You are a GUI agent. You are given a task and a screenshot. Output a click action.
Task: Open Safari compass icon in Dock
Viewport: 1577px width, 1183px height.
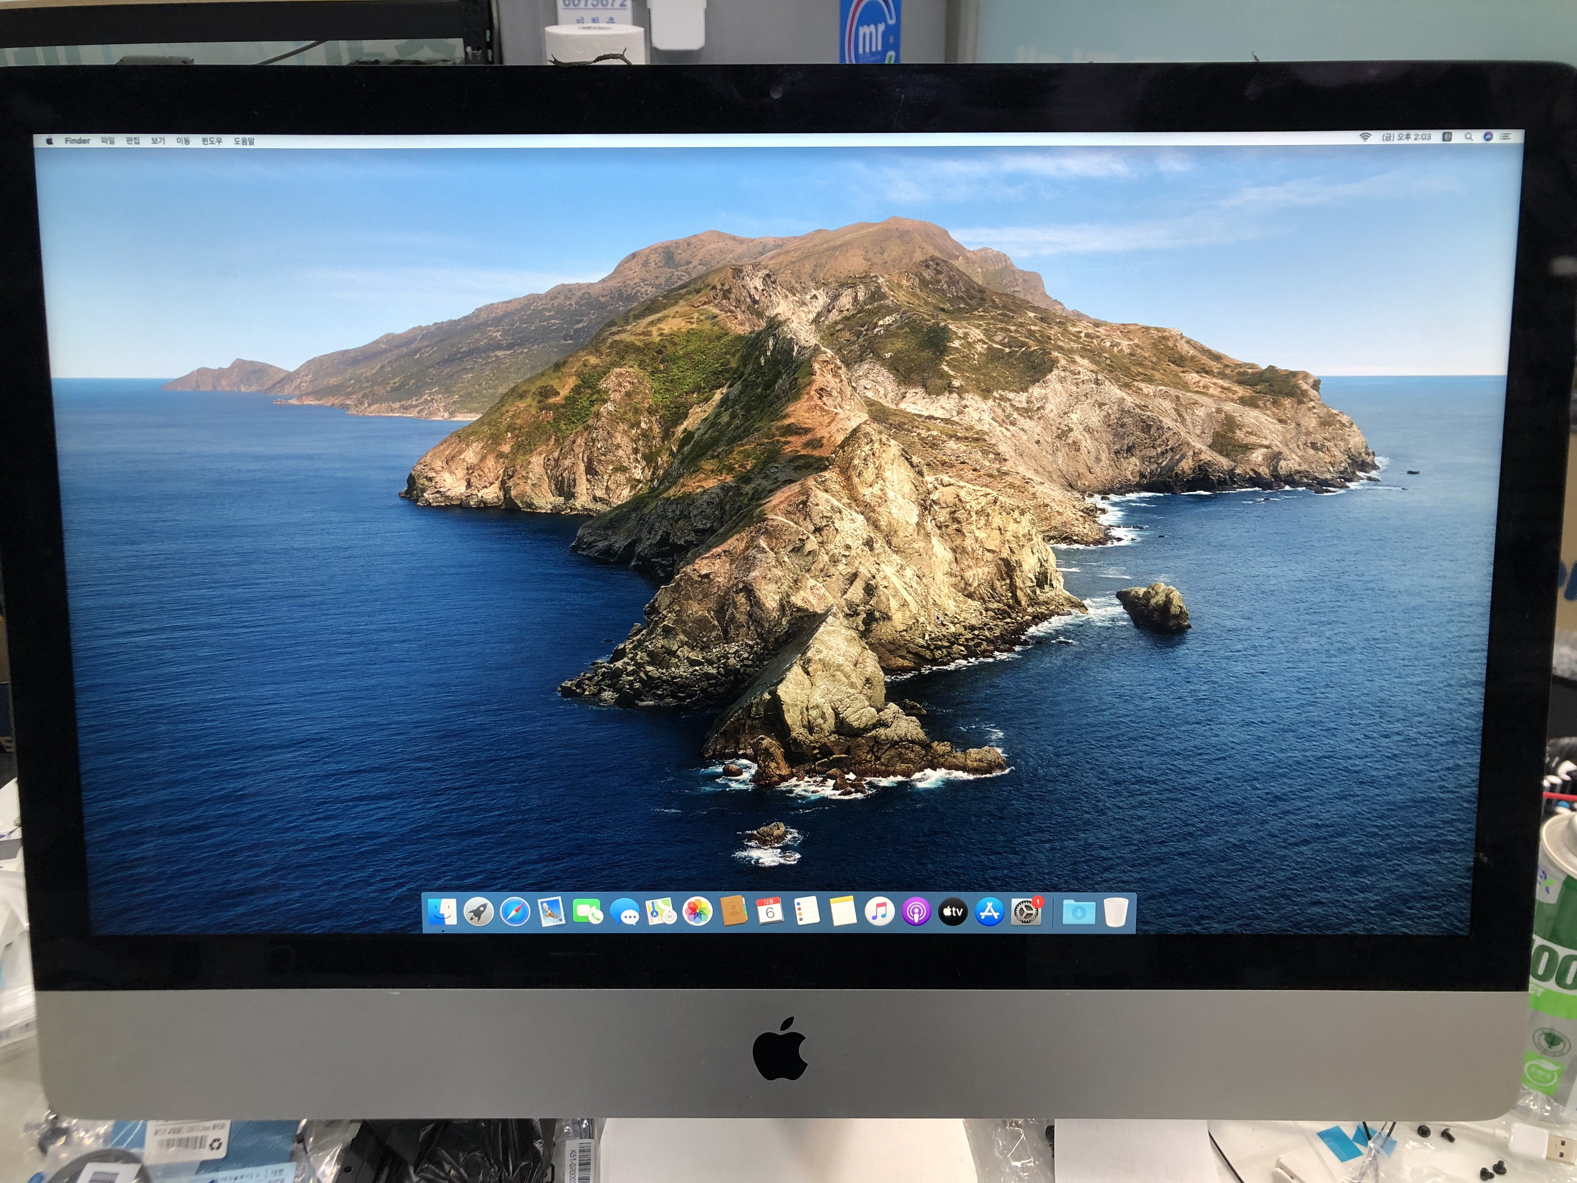[515, 912]
